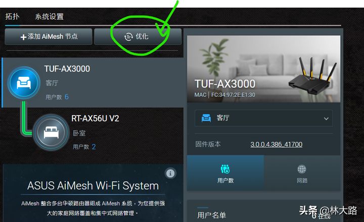Viewport: 364px width, 222px height.
Task: Open the 系统设置 tab
Action: point(49,17)
